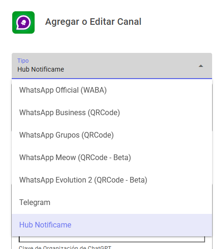
Task: Pick WhatsApp Grupos (QRCode) from list
Action: pyautogui.click(x=112, y=135)
